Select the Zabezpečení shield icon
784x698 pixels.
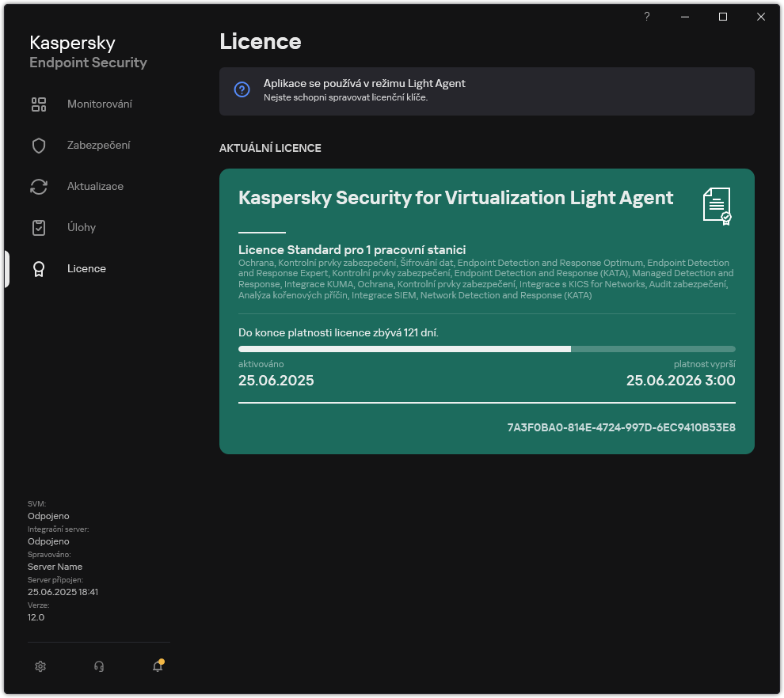pos(39,145)
